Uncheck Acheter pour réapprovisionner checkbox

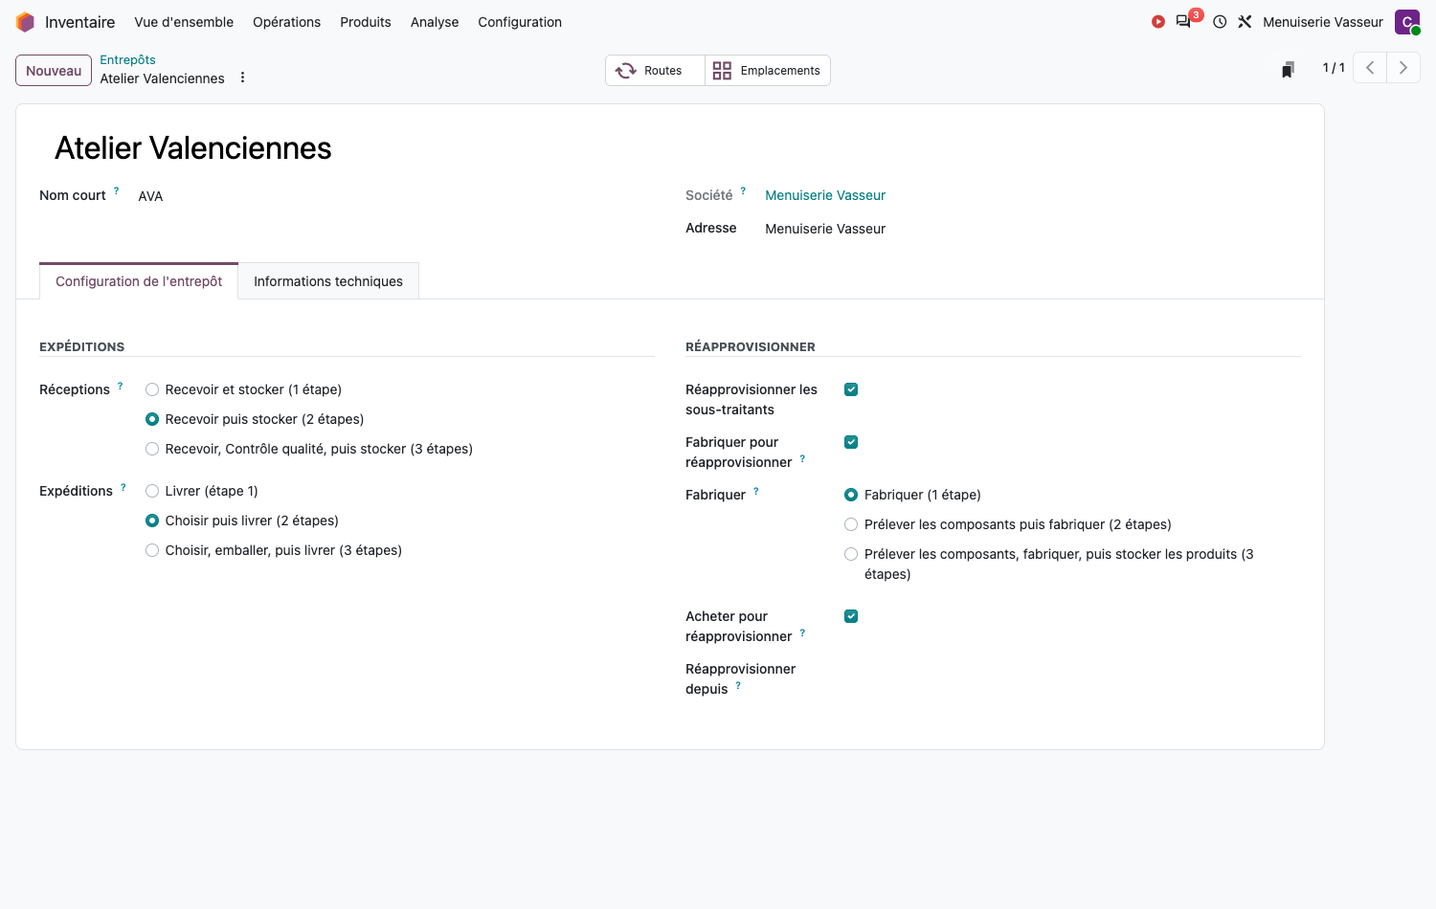pos(851,616)
